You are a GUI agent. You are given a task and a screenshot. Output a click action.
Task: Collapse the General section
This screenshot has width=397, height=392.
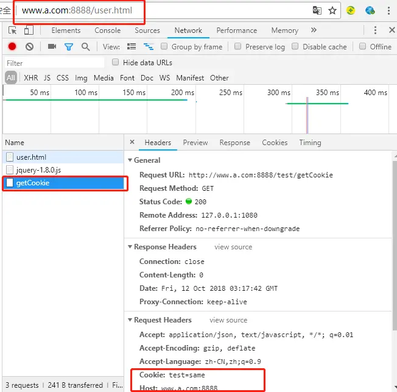pyautogui.click(x=130, y=160)
